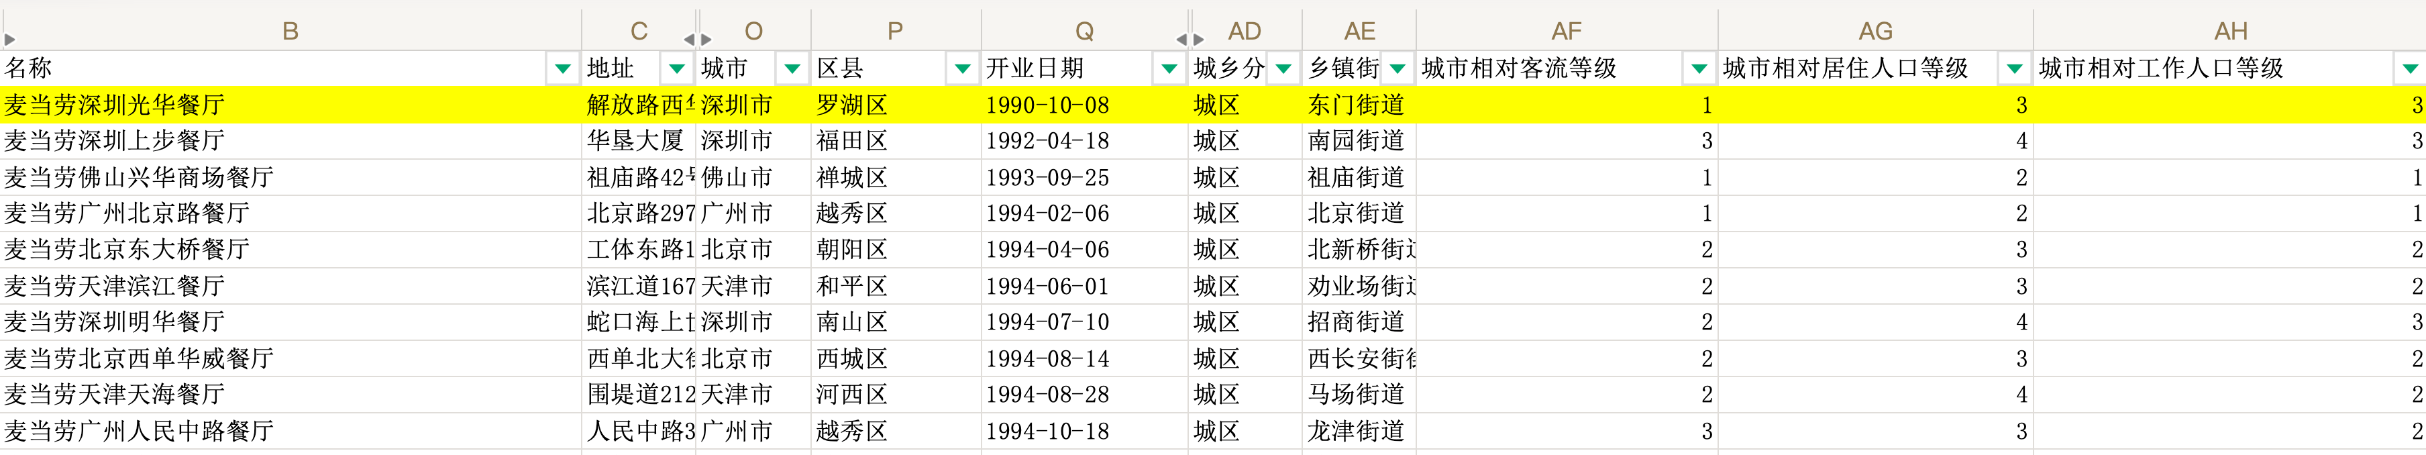Image resolution: width=2426 pixels, height=455 pixels.
Task: Select cell 麦当劳天津天海餐厅
Action: pos(290,395)
